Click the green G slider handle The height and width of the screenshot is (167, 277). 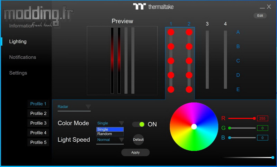230,128
